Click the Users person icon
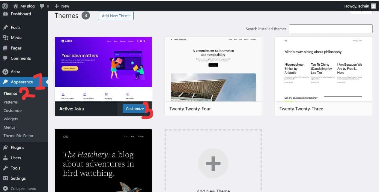The width and height of the screenshot is (379, 192). click(x=5, y=158)
